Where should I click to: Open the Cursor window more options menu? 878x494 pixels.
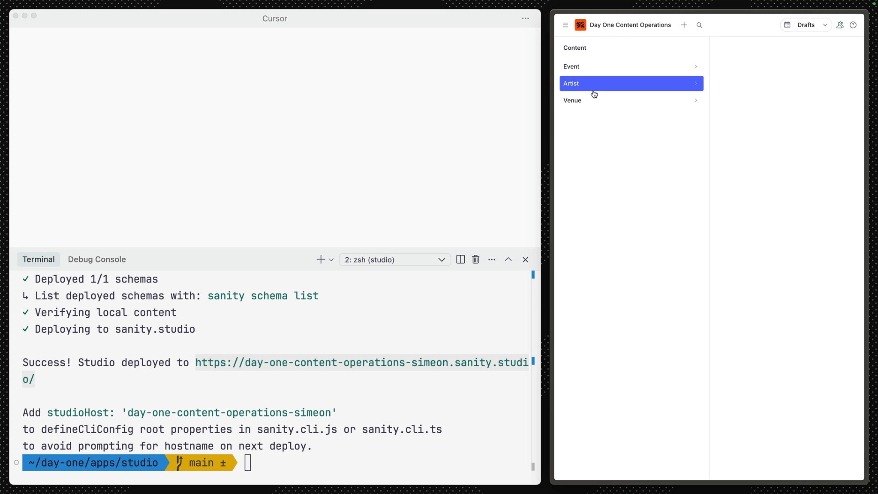click(525, 18)
